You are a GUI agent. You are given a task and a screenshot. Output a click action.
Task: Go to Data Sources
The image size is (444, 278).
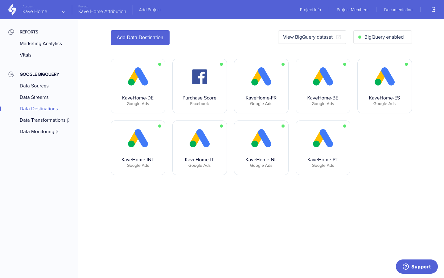[x=34, y=86]
